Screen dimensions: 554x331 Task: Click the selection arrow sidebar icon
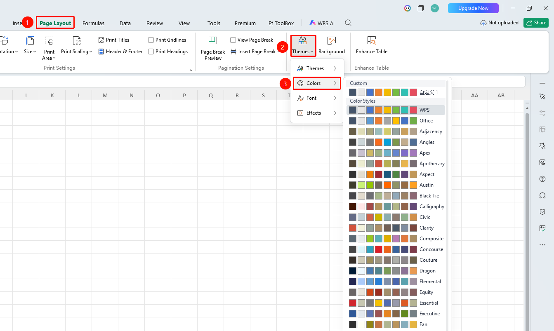click(x=542, y=96)
